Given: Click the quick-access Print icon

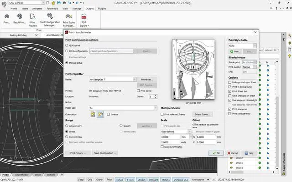Looking at the screenshot, I should tap(64, 3).
